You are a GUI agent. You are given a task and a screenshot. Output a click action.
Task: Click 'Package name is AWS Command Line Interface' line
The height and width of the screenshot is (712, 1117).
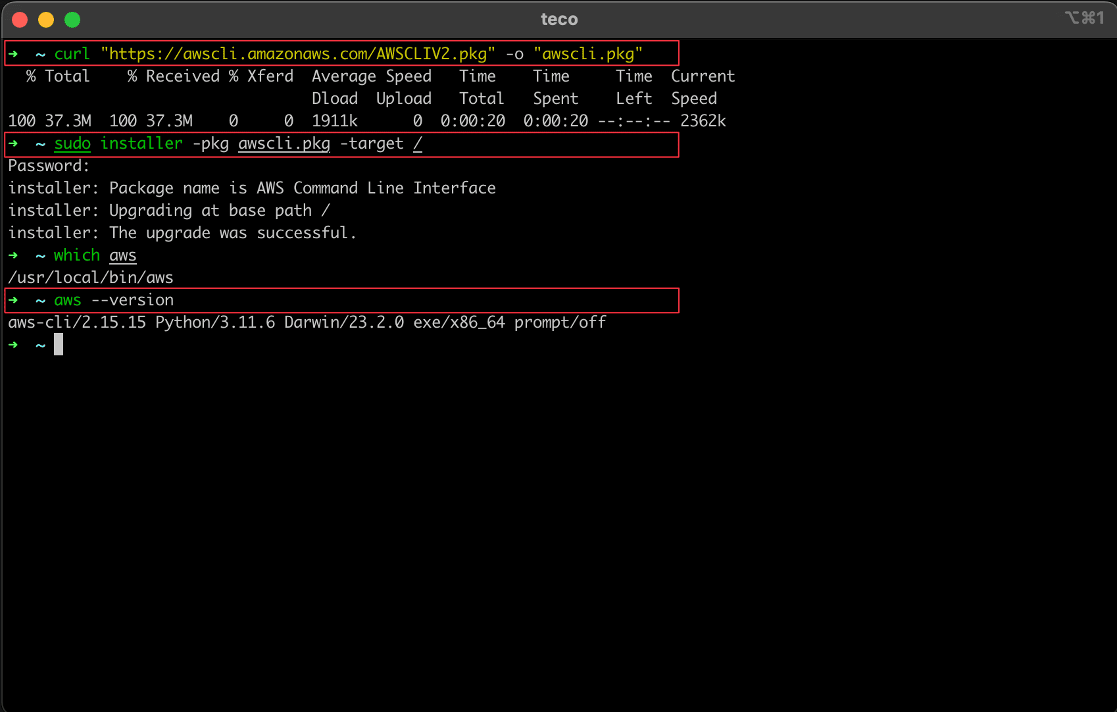coord(252,188)
